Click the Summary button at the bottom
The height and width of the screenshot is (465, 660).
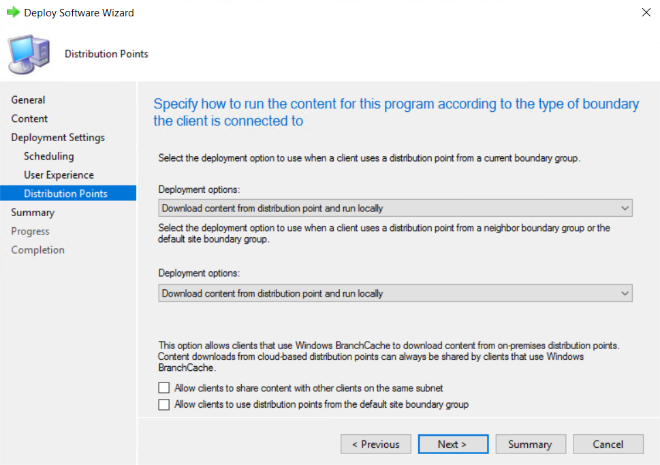(529, 444)
